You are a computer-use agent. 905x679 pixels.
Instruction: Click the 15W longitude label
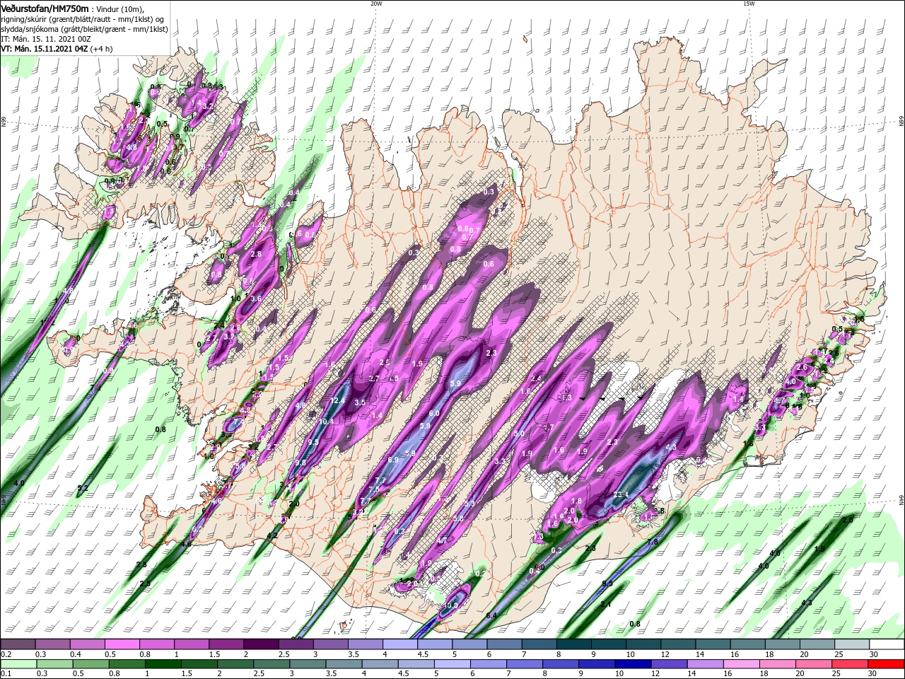[x=749, y=4]
